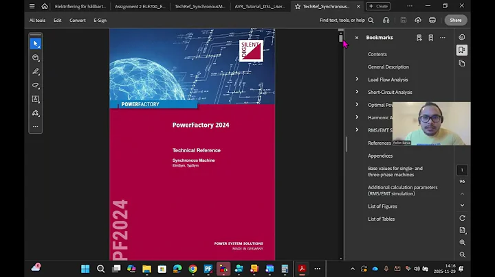Viewport: 495px width, 277px height.
Task: Open the read aloud headphones icon
Action: [386, 20]
